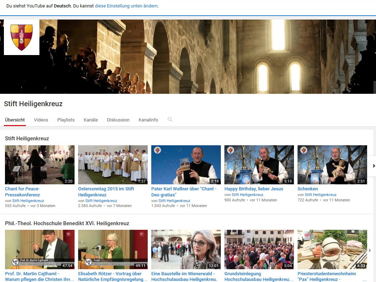Play the 2:20 Chant for Peace thumbnail
The image size is (376, 282).
(x=40, y=165)
